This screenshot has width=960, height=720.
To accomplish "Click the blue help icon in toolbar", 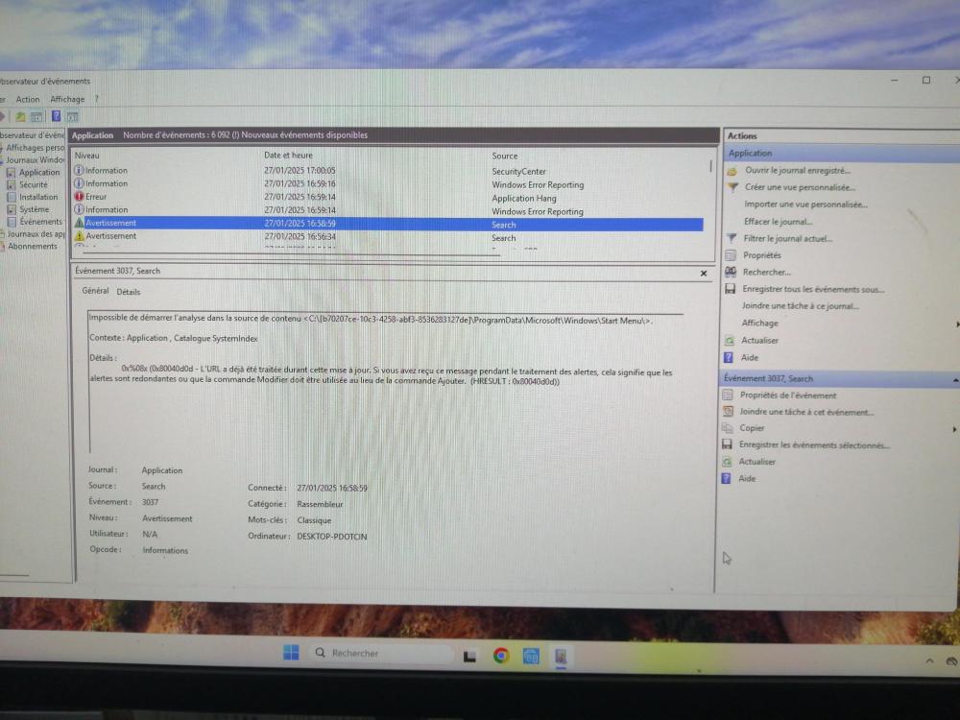I will (x=56, y=116).
